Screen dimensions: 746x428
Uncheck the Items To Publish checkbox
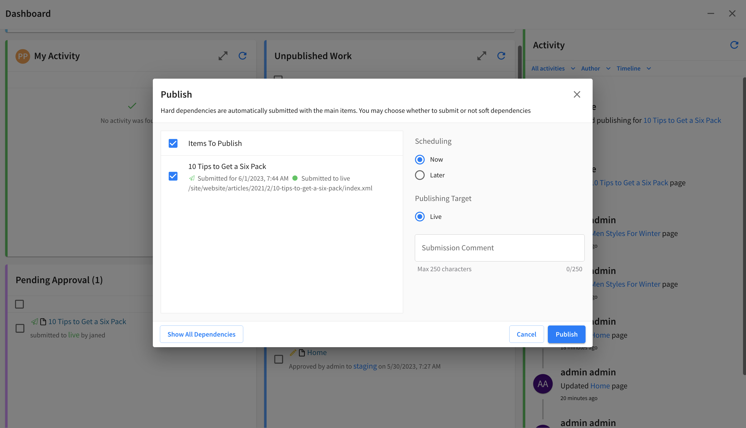tap(173, 143)
